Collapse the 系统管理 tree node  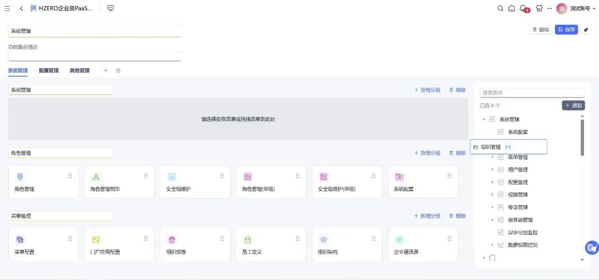pyautogui.click(x=484, y=119)
